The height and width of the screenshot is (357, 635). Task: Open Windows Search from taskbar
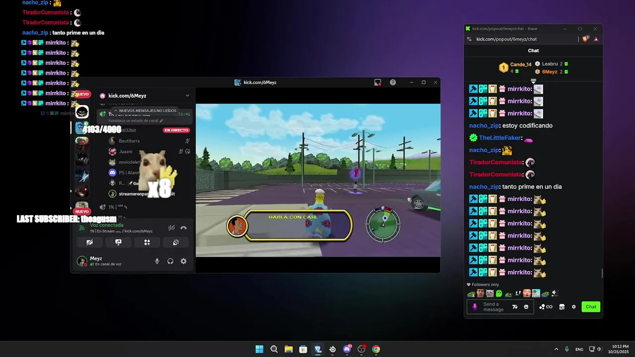pos(274,349)
